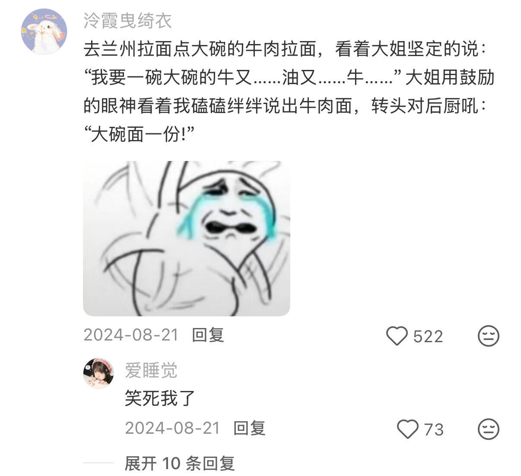Like the 笑死我了 reply with 73 likes
Image resolution: width=521 pixels, height=476 pixels.
tap(407, 429)
